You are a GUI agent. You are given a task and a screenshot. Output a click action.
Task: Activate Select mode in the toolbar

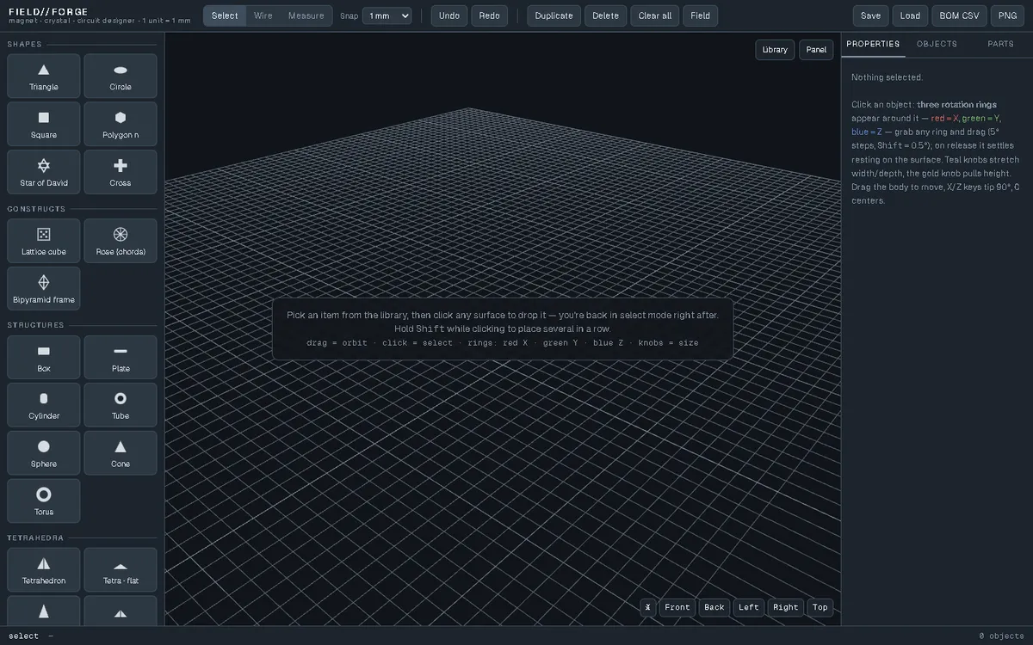click(x=225, y=15)
